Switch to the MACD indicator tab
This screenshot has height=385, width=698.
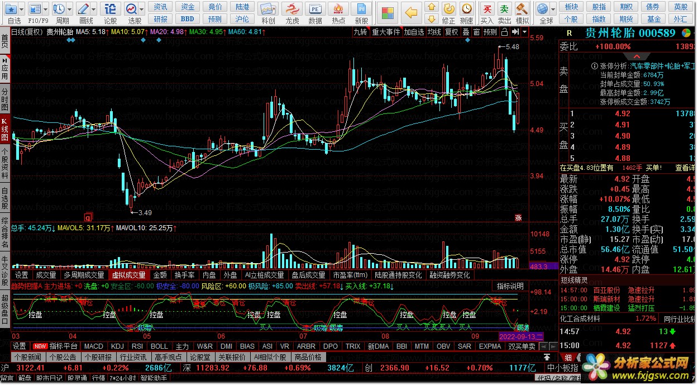[x=94, y=346]
